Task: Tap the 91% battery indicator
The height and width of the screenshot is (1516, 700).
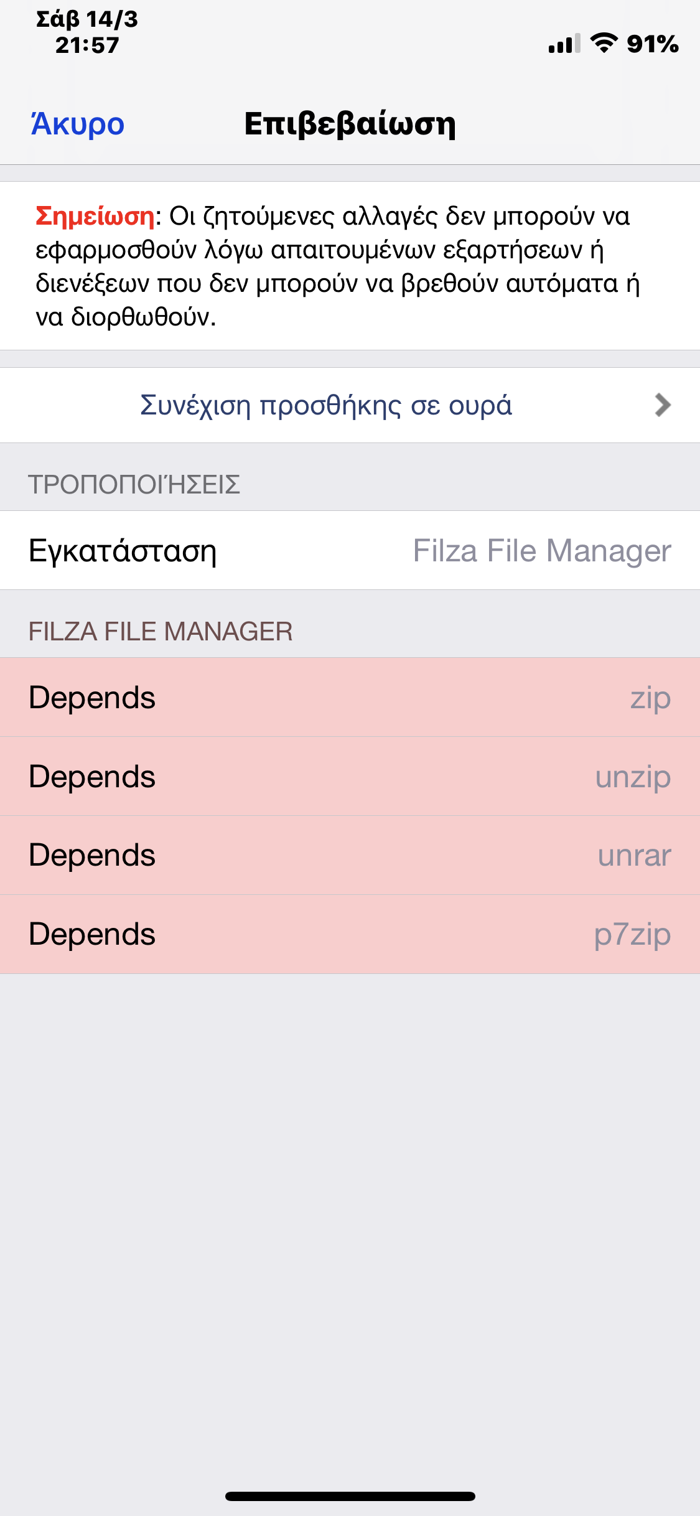Action: click(x=653, y=44)
